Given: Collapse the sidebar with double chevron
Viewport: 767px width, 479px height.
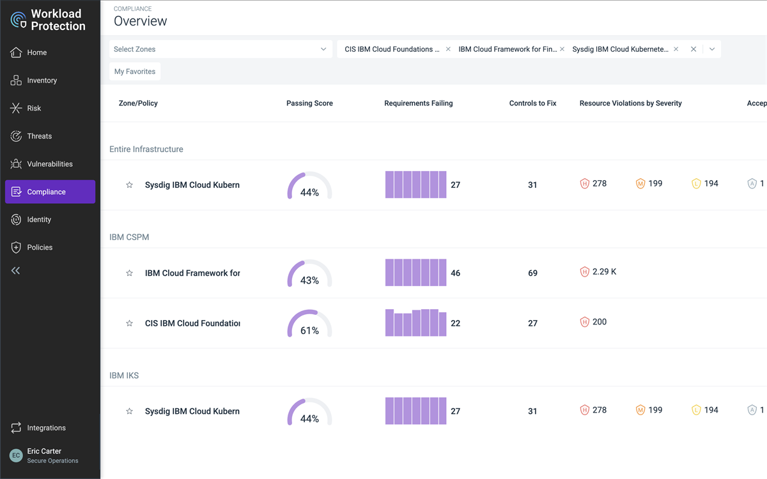Looking at the screenshot, I should [x=16, y=271].
